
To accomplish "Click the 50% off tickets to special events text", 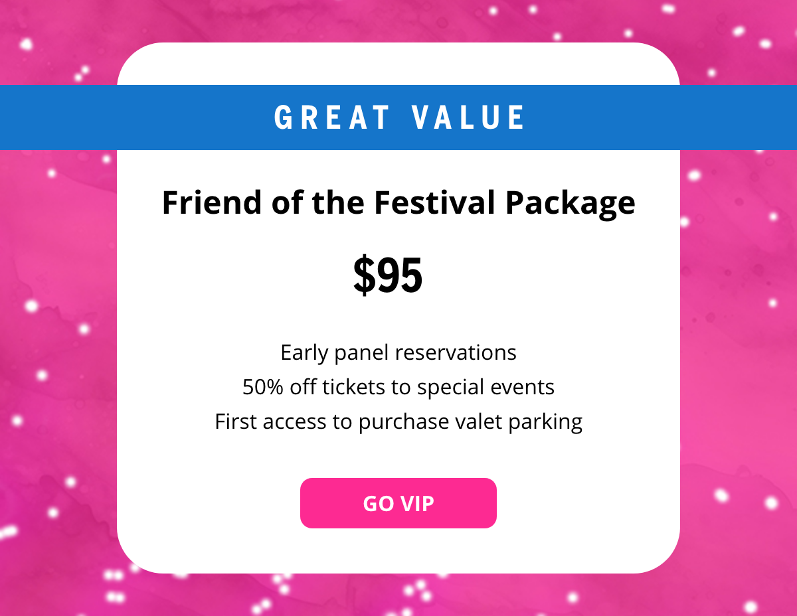I will (x=398, y=386).
